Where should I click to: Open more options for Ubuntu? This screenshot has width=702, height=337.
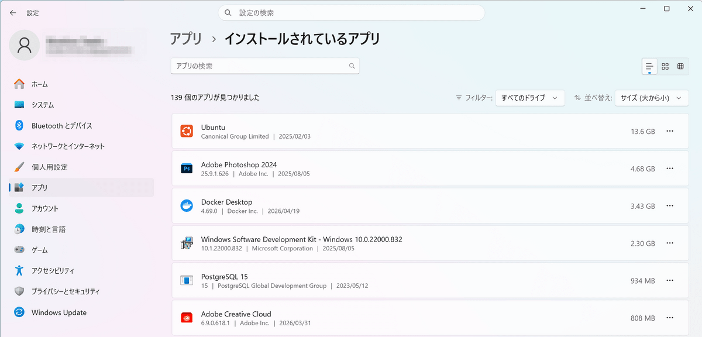click(x=670, y=132)
